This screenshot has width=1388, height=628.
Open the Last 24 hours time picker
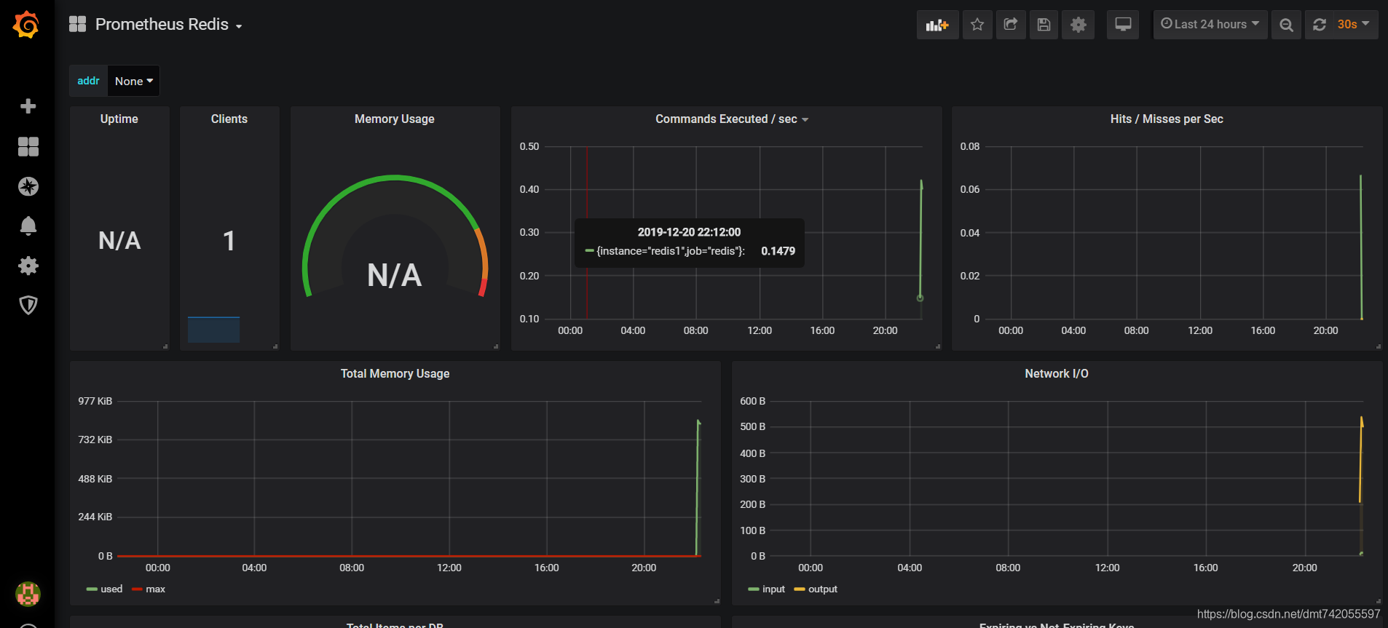tap(1210, 25)
